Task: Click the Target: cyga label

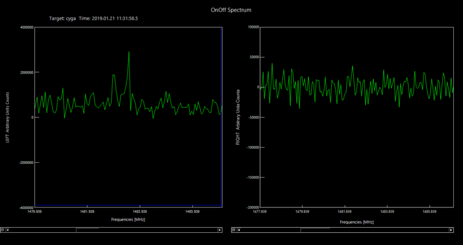Action: [x=64, y=19]
